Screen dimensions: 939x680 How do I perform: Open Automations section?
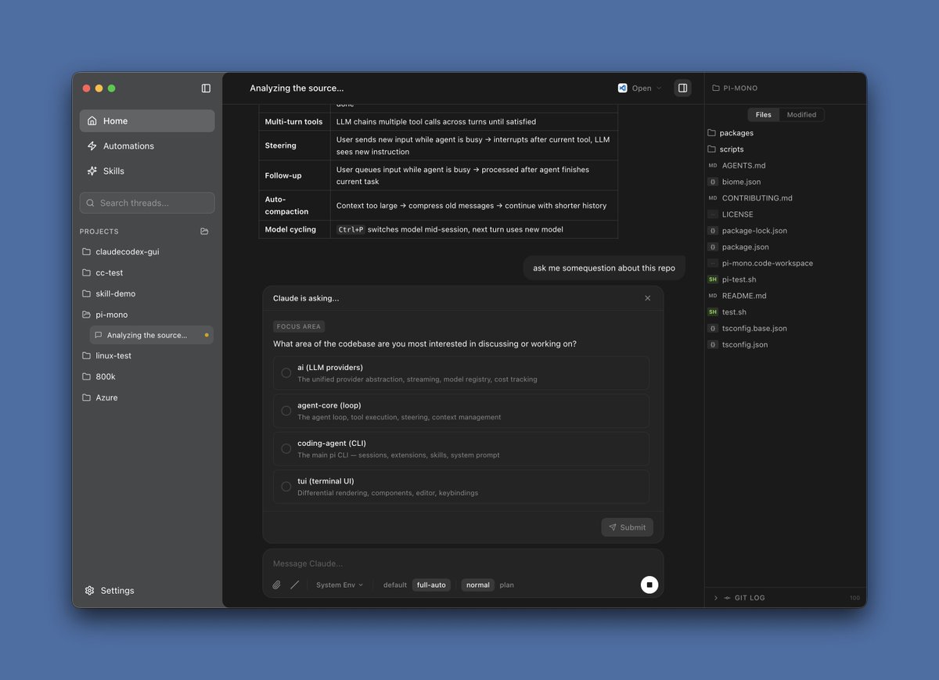click(x=147, y=146)
